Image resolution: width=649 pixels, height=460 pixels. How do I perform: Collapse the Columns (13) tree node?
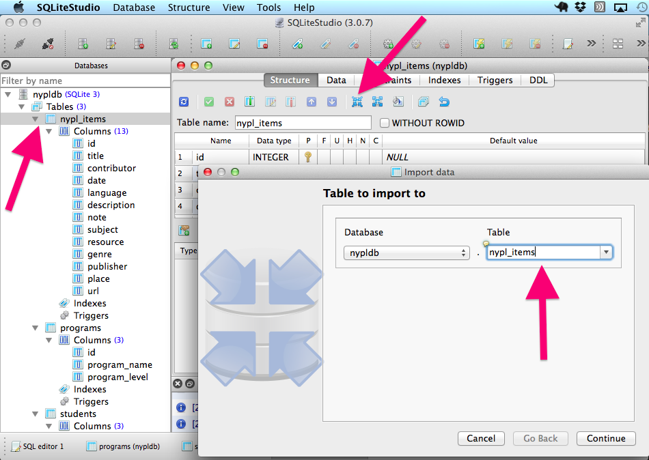point(49,131)
